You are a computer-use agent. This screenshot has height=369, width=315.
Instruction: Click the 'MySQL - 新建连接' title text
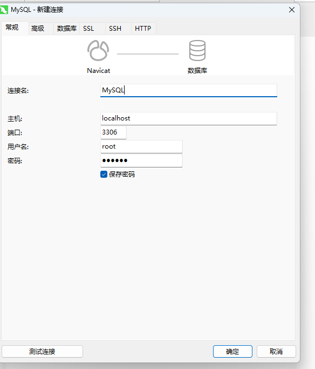click(37, 10)
